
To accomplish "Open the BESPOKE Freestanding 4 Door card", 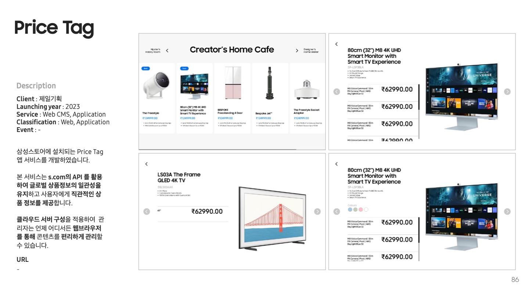I will 232,98.
